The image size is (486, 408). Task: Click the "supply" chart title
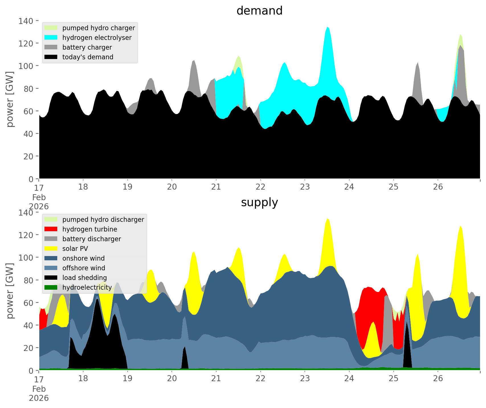point(259,202)
